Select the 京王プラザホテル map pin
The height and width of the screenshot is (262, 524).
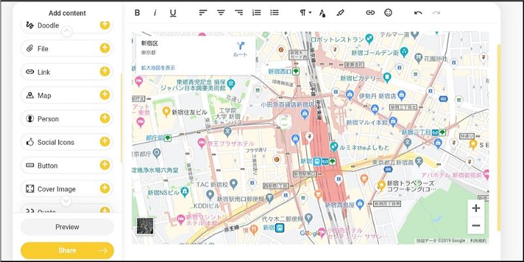(202, 143)
